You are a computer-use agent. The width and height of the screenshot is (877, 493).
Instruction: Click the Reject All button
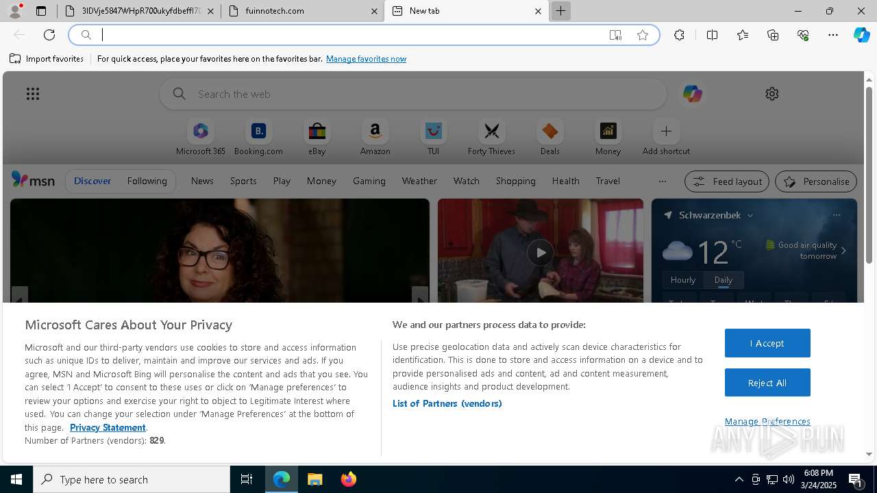[x=767, y=383]
